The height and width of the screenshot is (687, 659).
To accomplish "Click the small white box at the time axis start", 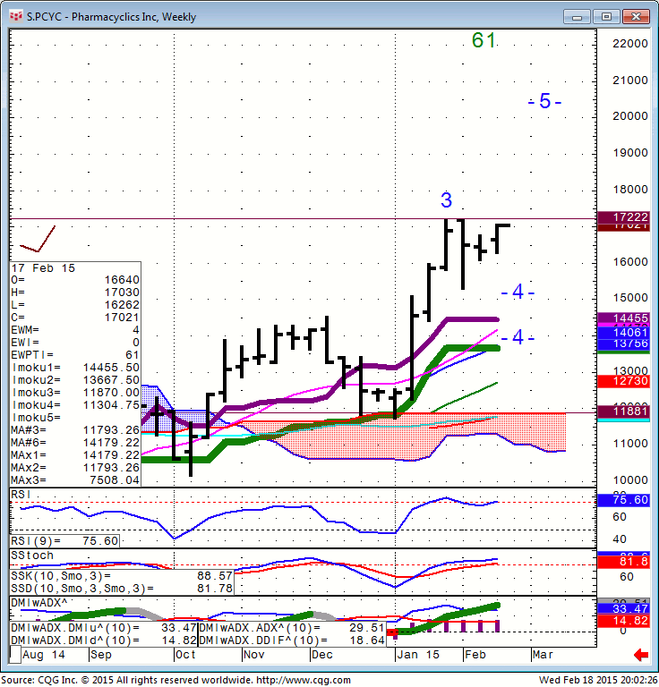I will point(15,655).
